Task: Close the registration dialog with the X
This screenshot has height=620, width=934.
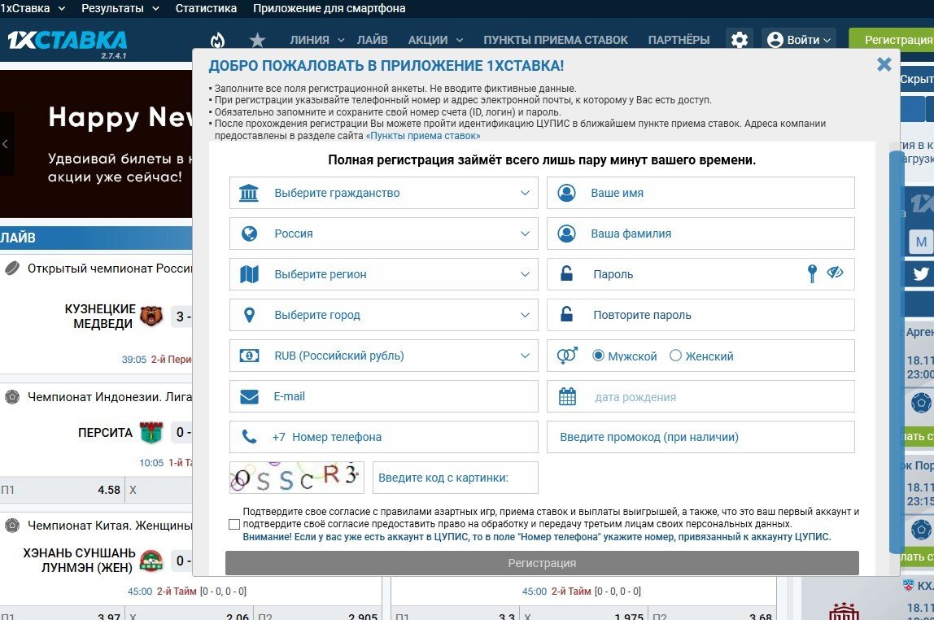Action: (x=884, y=65)
